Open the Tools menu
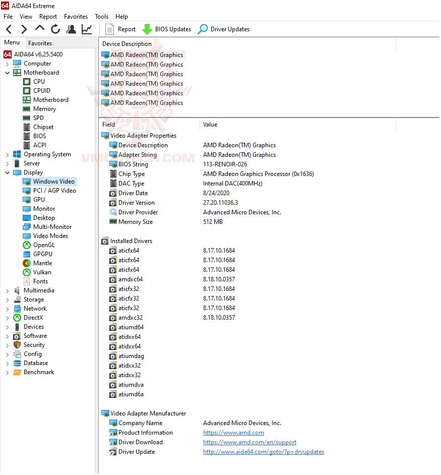The image size is (441, 475). [101, 16]
